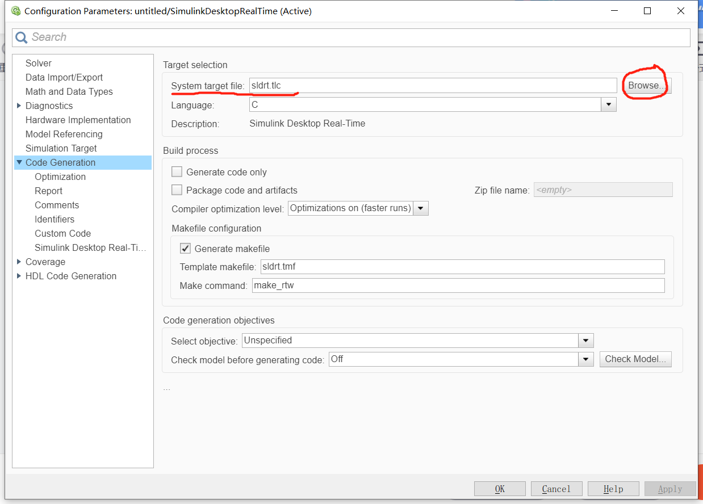Uncheck the Generate makefile option
703x504 pixels.
pyautogui.click(x=185, y=248)
